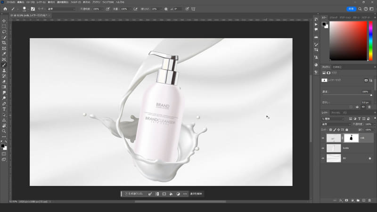Create new adjustment layer icon
This screenshot has height=212, width=377.
(x=352, y=200)
